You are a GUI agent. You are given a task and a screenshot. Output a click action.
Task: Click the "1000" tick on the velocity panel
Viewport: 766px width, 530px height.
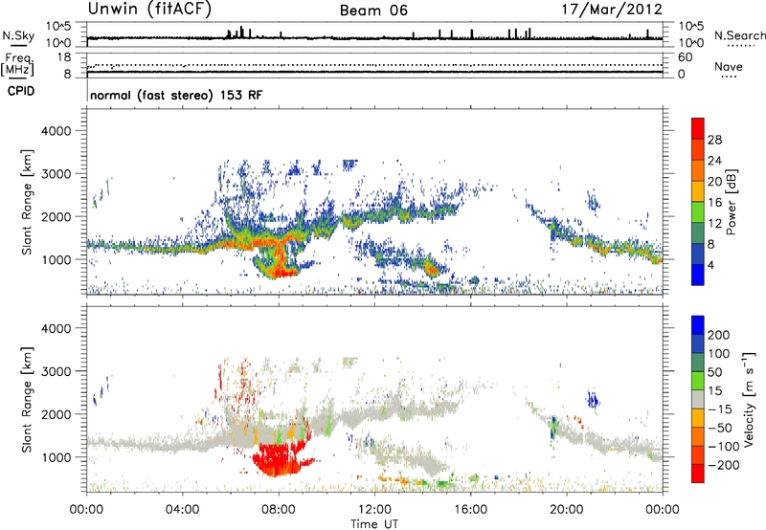pos(56,457)
